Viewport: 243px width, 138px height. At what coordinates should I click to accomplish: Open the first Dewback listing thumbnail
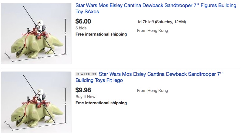(36, 33)
